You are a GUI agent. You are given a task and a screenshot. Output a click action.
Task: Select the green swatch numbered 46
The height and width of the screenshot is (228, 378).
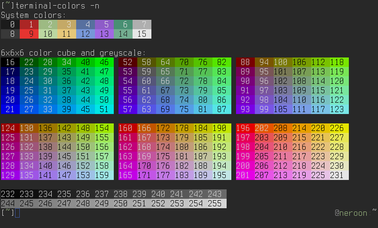104,62
